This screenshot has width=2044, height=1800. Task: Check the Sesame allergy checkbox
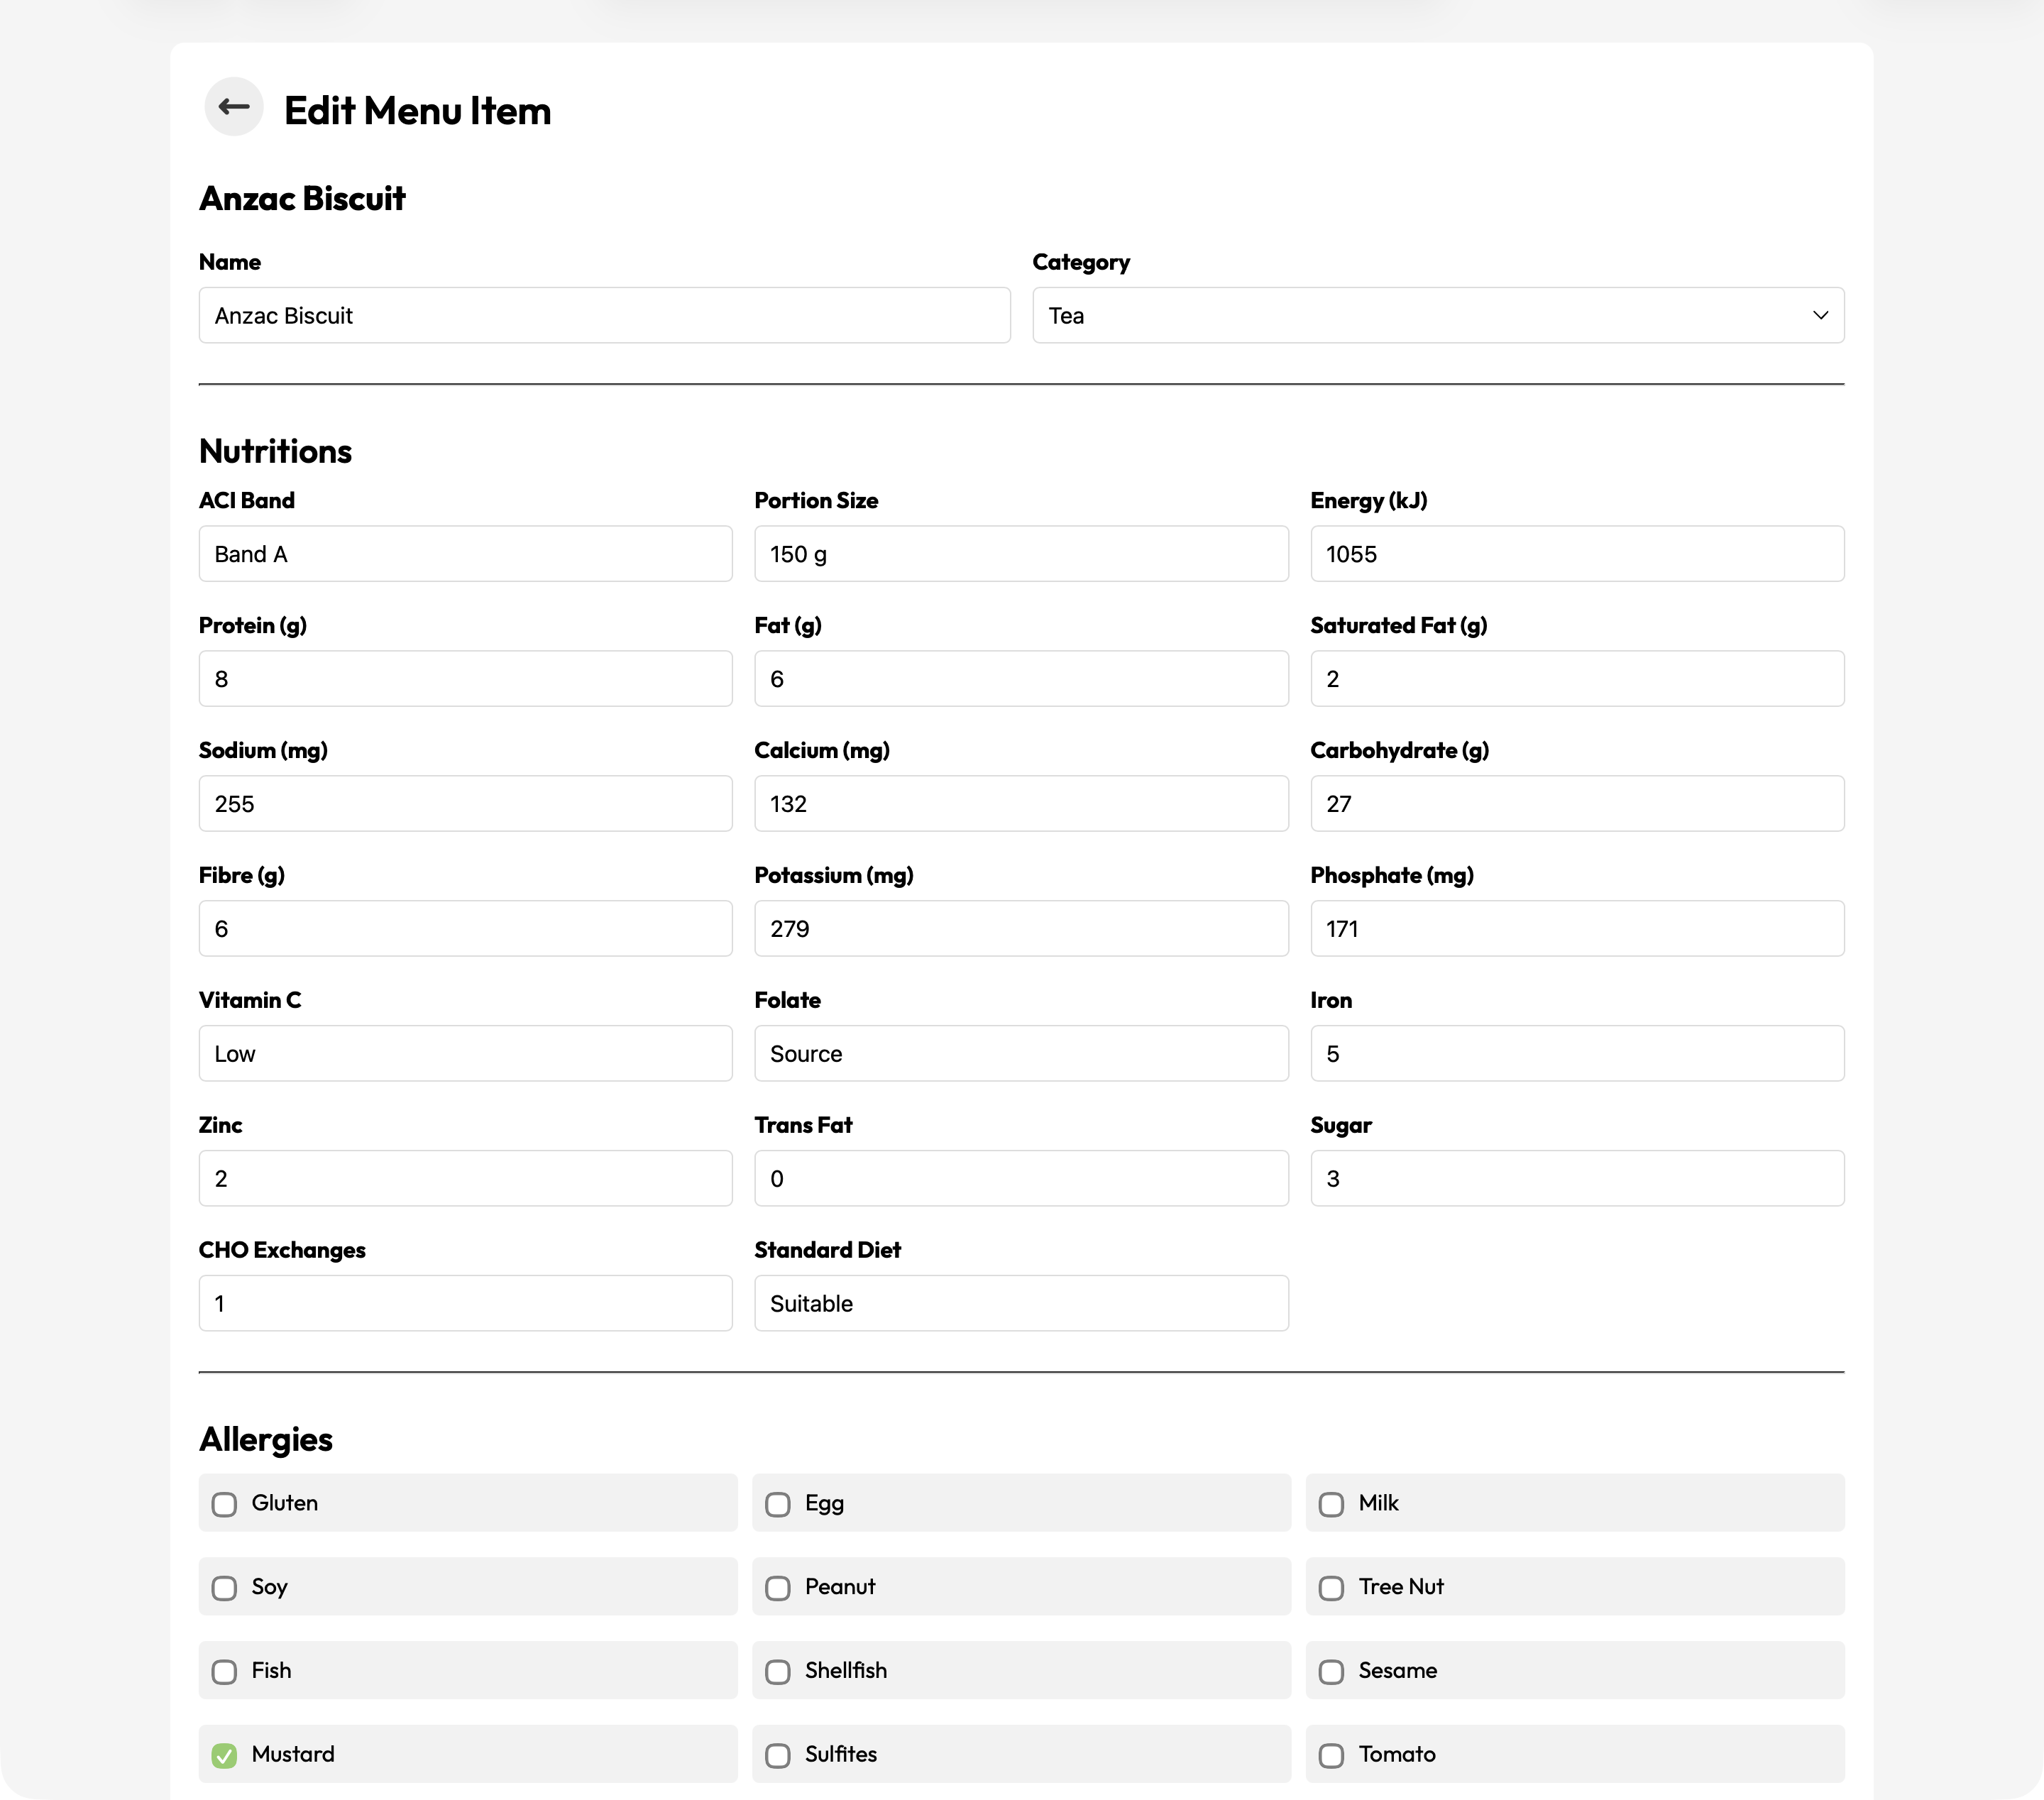point(1331,1673)
